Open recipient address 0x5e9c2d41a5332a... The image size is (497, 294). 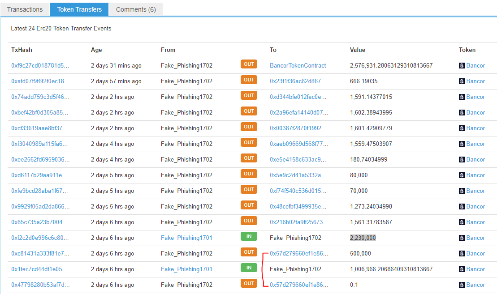point(298,175)
